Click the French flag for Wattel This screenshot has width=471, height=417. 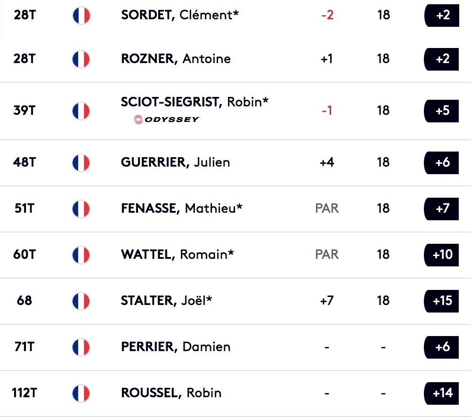(81, 255)
